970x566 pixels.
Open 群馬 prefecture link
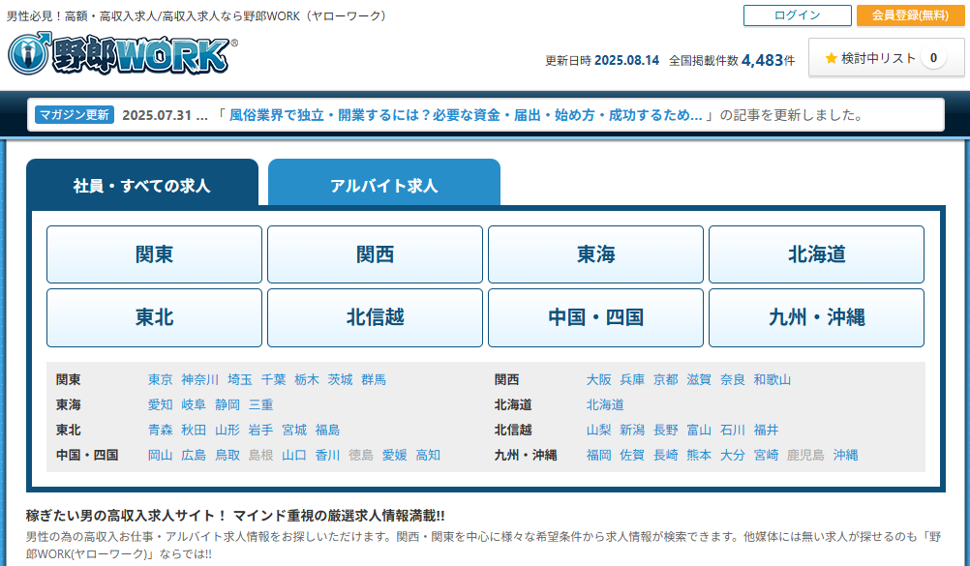pyautogui.click(x=374, y=380)
